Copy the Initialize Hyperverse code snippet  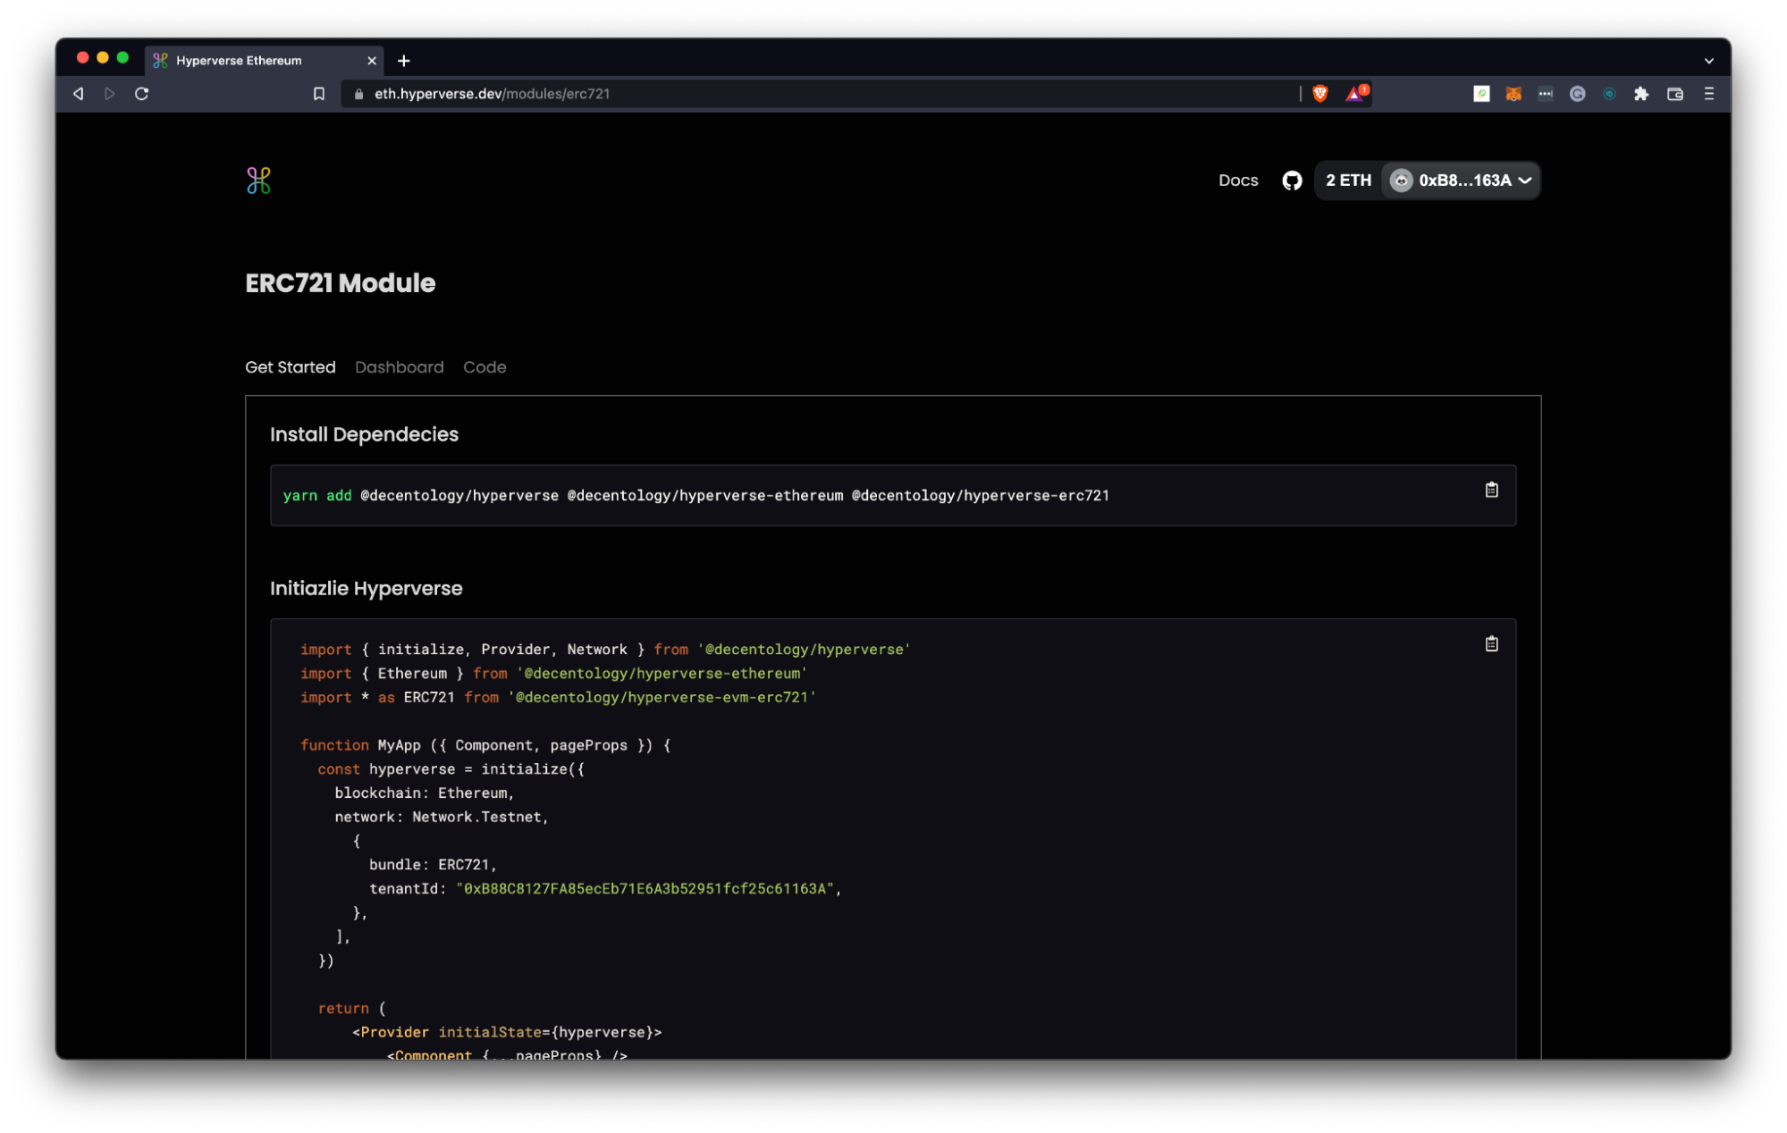click(x=1491, y=643)
